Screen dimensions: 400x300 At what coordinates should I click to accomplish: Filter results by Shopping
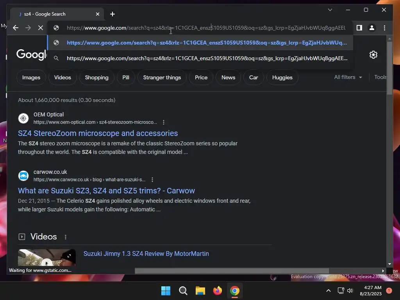[97, 77]
